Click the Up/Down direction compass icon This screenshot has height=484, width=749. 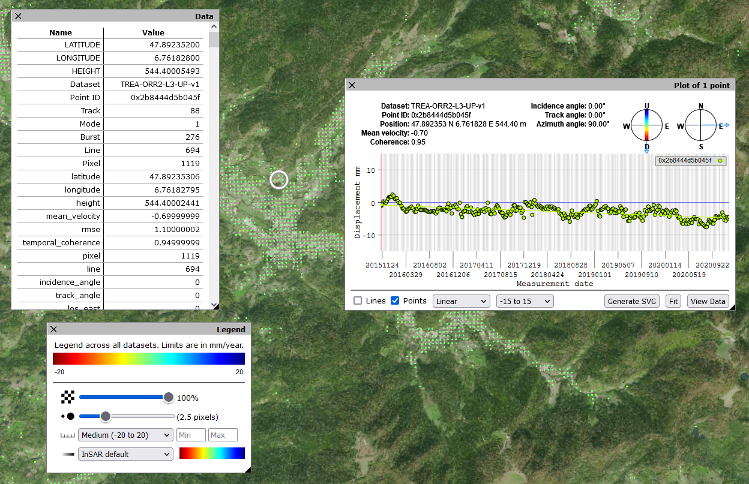click(647, 126)
